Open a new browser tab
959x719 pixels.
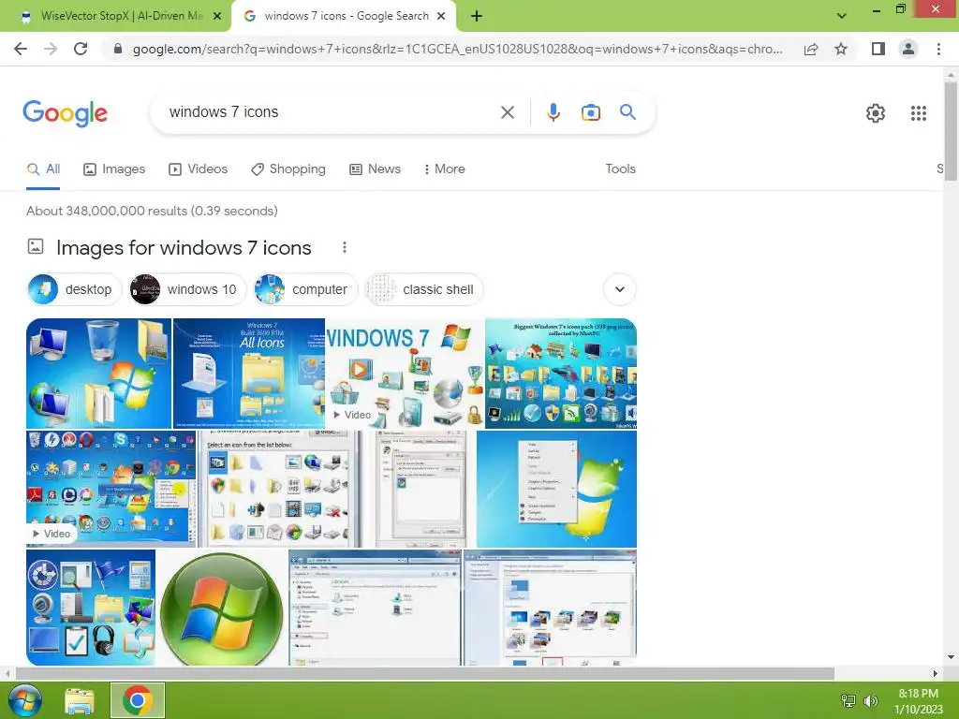click(x=477, y=17)
